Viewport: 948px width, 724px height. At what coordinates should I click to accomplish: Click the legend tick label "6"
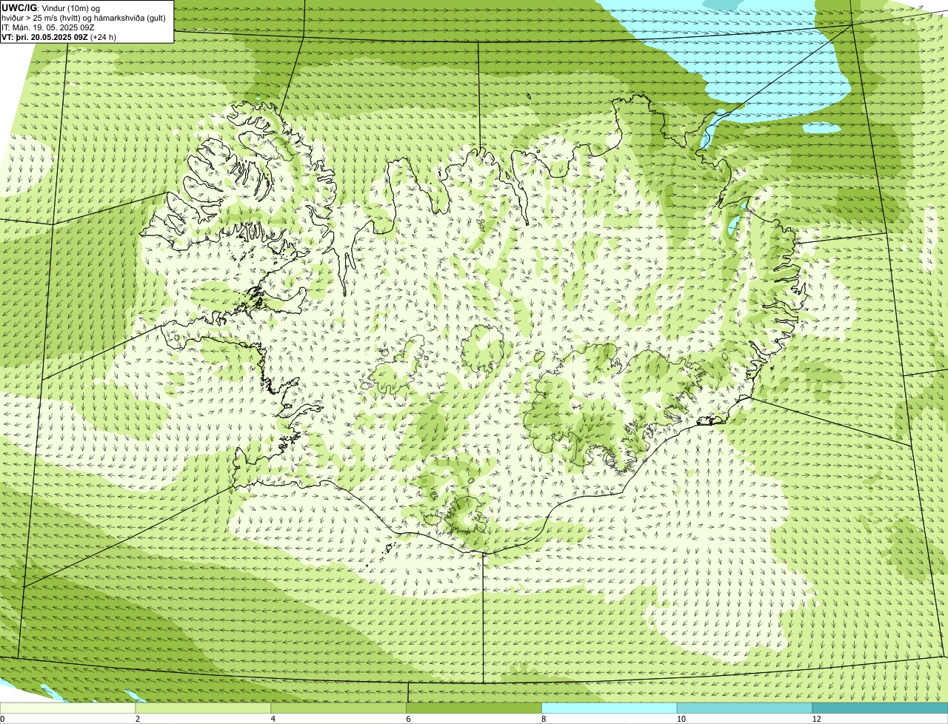coord(409,719)
